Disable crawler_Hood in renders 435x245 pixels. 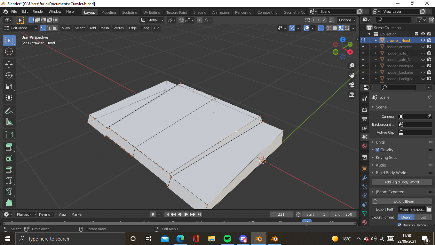429,41
